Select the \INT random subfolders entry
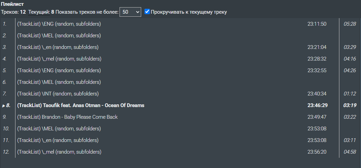 (x=58, y=94)
